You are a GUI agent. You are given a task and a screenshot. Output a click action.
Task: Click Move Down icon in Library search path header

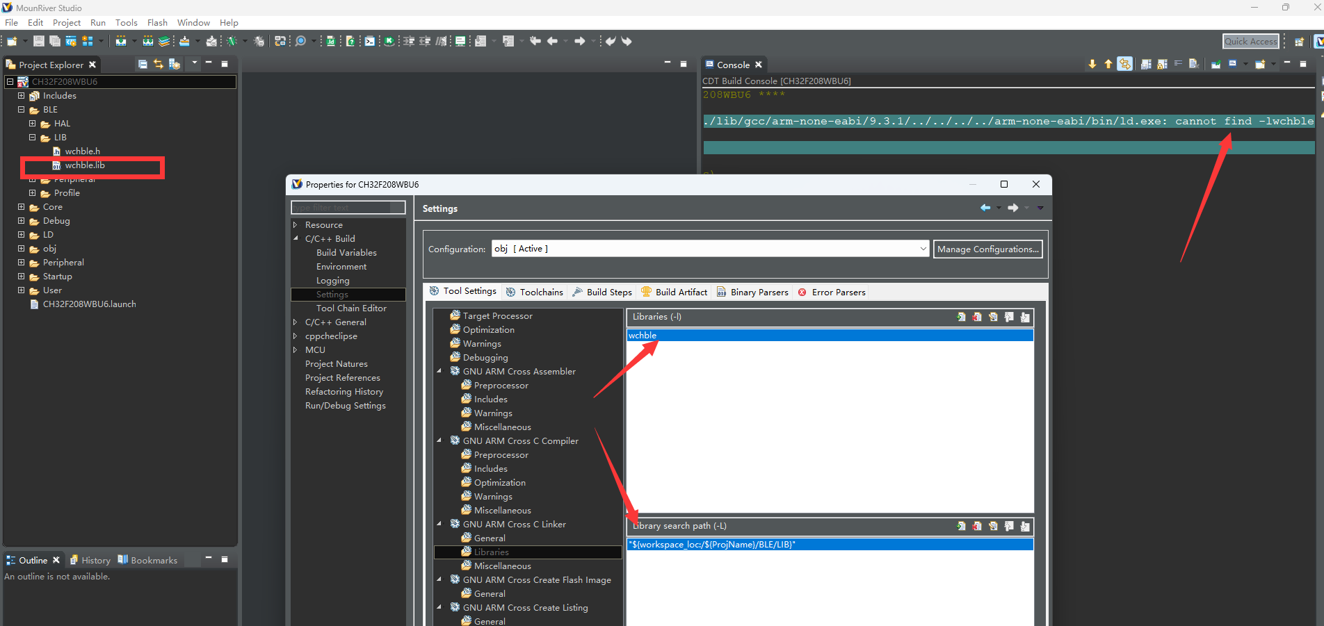click(1025, 526)
